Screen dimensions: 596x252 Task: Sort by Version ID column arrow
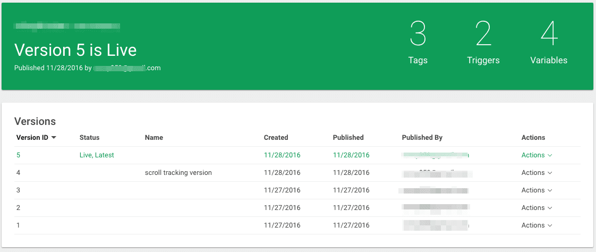[x=54, y=137]
